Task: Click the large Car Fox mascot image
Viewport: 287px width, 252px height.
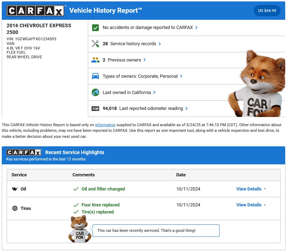Action: coord(256,83)
